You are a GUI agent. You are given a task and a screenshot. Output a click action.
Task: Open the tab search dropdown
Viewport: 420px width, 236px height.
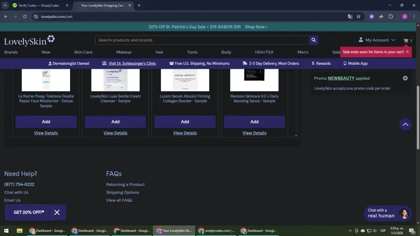tap(5, 5)
